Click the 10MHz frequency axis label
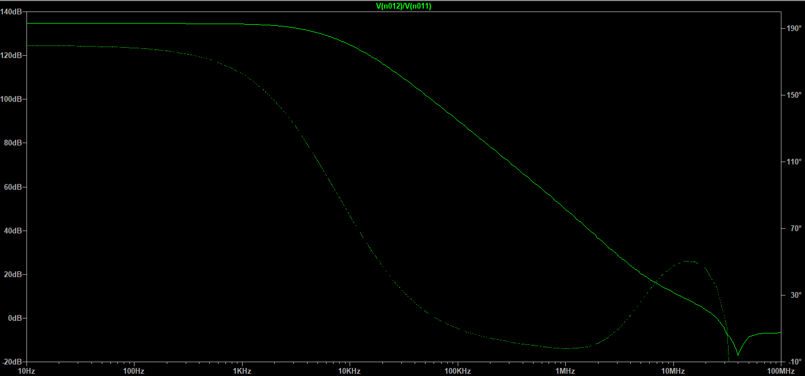805x376 pixels. pos(673,371)
